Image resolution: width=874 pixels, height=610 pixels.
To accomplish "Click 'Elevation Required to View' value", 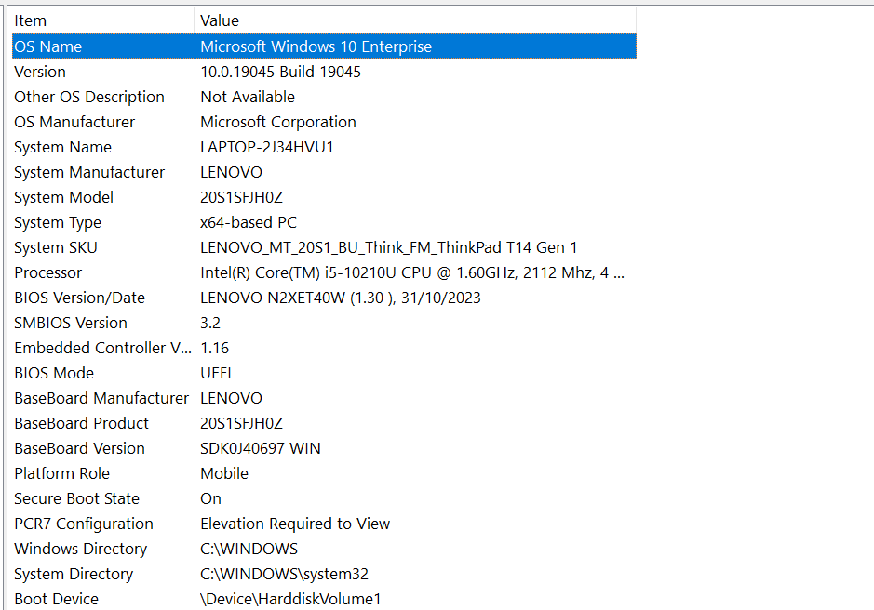I will 295,524.
